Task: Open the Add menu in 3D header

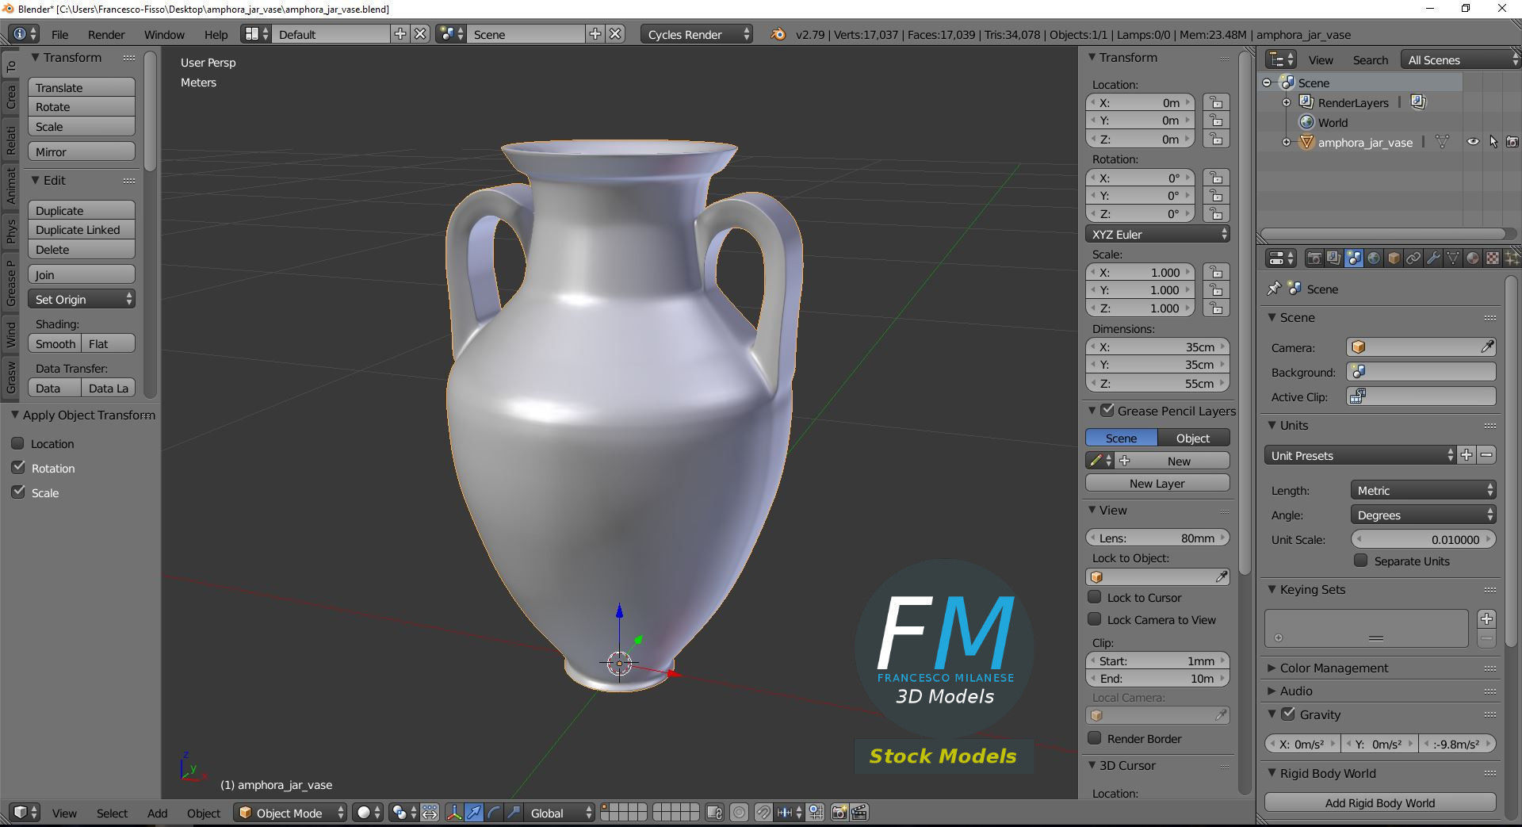Action: [x=157, y=813]
